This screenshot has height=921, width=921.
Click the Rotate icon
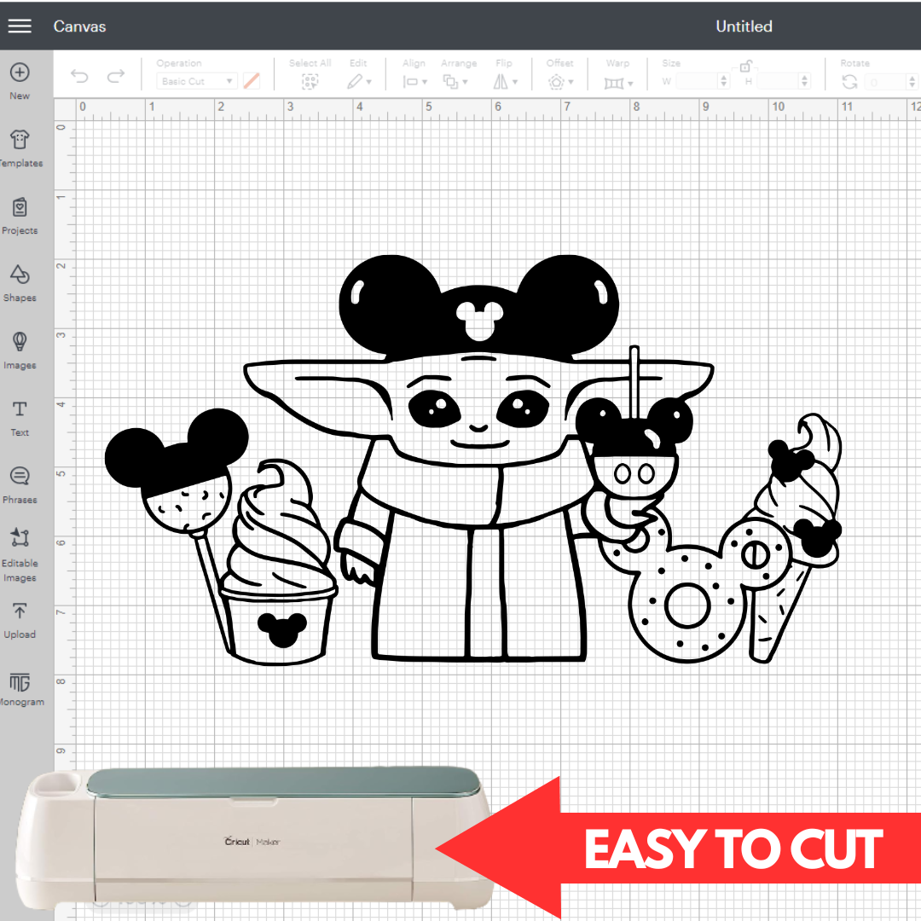tap(849, 82)
